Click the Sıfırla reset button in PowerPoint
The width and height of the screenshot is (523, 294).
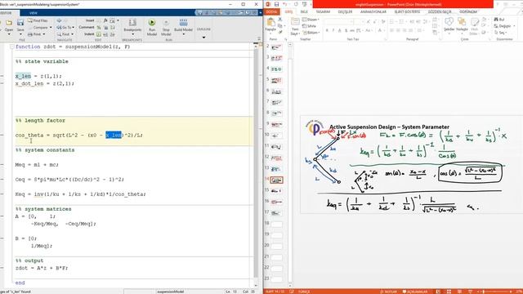click(309, 26)
